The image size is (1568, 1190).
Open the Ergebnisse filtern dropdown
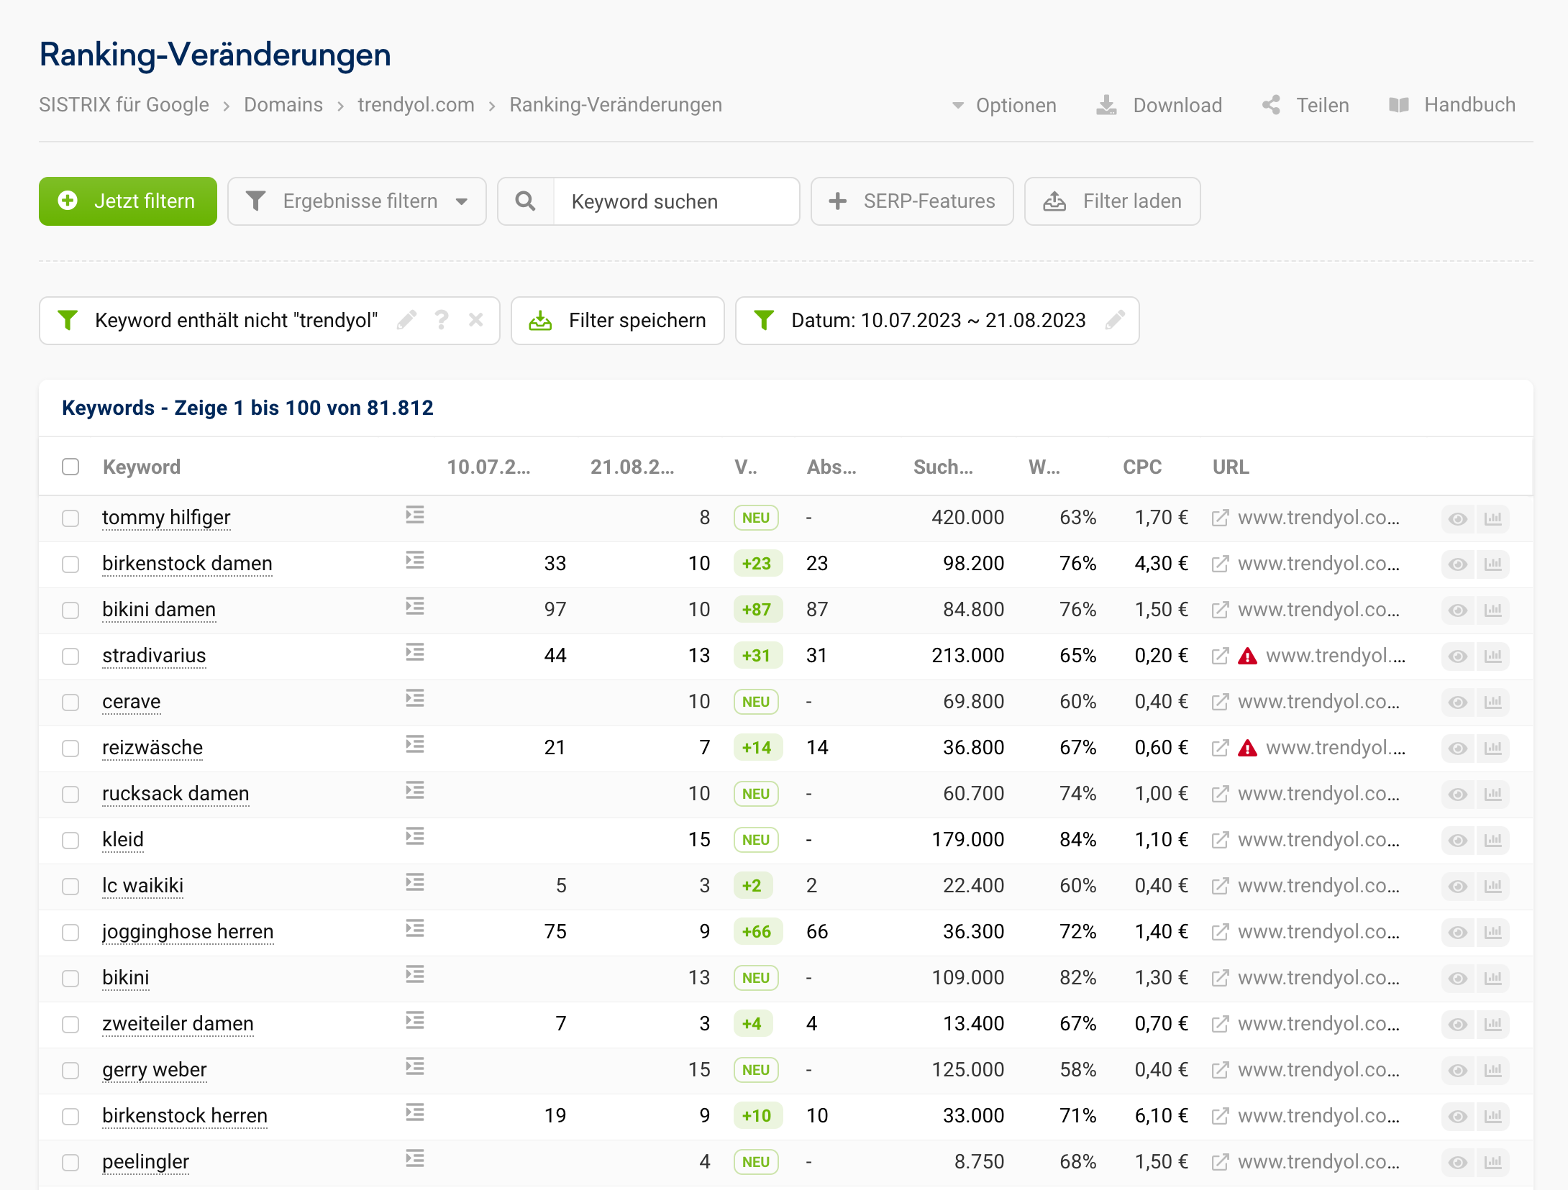357,201
